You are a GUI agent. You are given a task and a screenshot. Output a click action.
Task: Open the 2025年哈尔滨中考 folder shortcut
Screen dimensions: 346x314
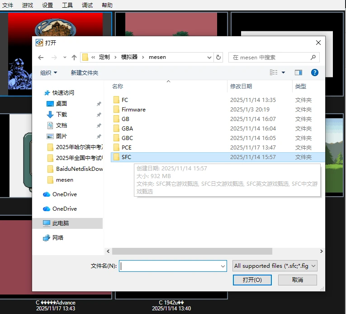click(75, 147)
